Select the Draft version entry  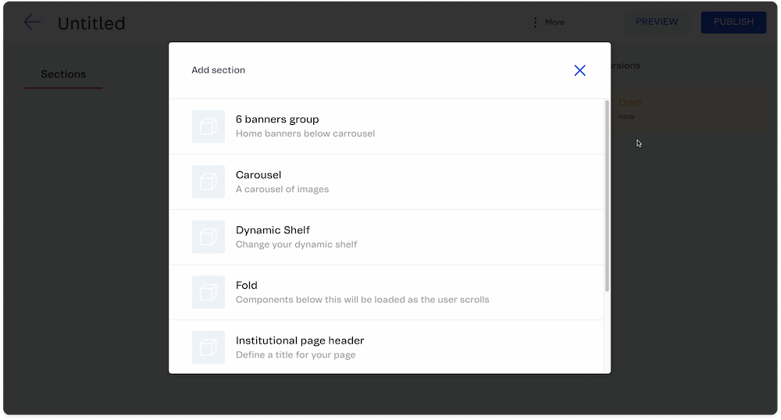click(687, 109)
